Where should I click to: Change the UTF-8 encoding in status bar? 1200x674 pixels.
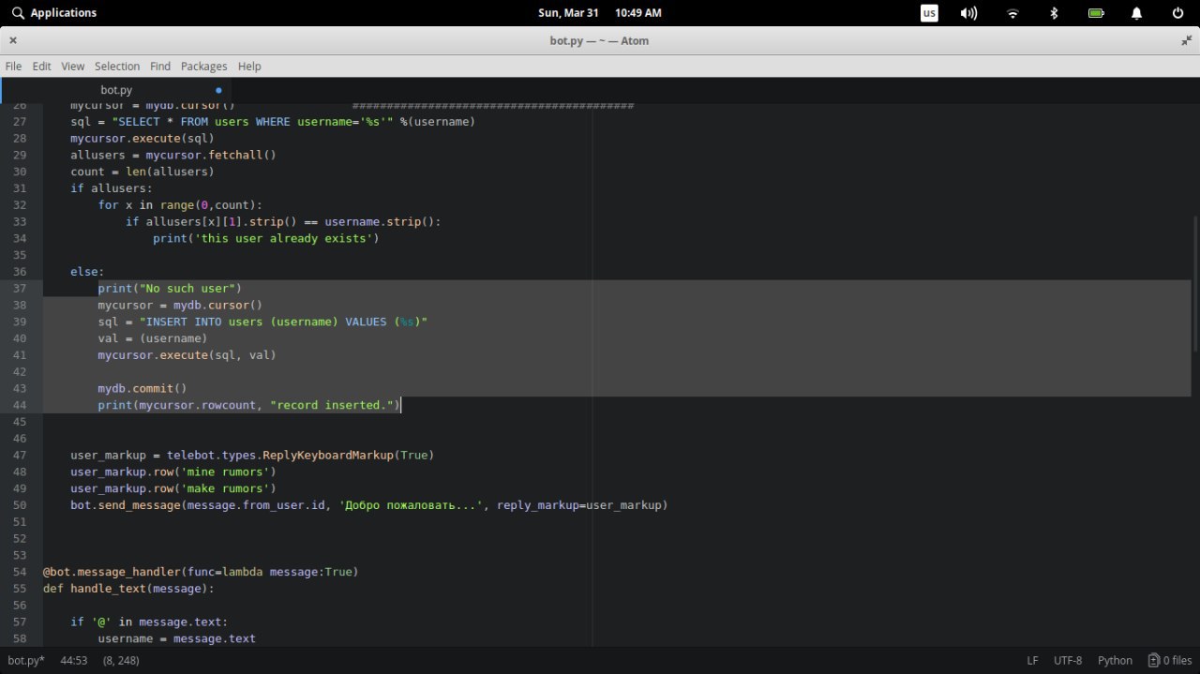pyautogui.click(x=1068, y=660)
